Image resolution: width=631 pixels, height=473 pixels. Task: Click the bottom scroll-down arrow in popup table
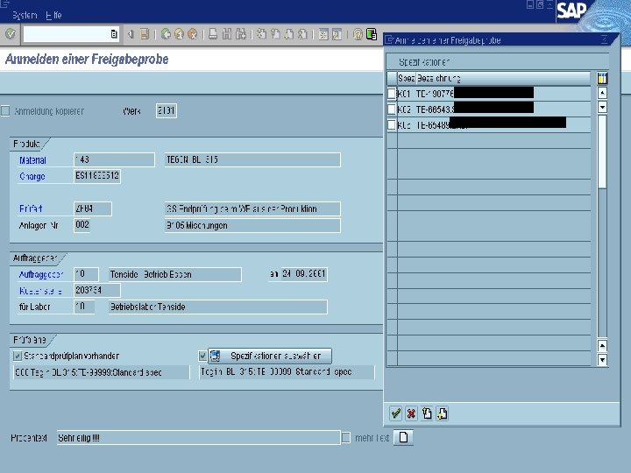(602, 360)
